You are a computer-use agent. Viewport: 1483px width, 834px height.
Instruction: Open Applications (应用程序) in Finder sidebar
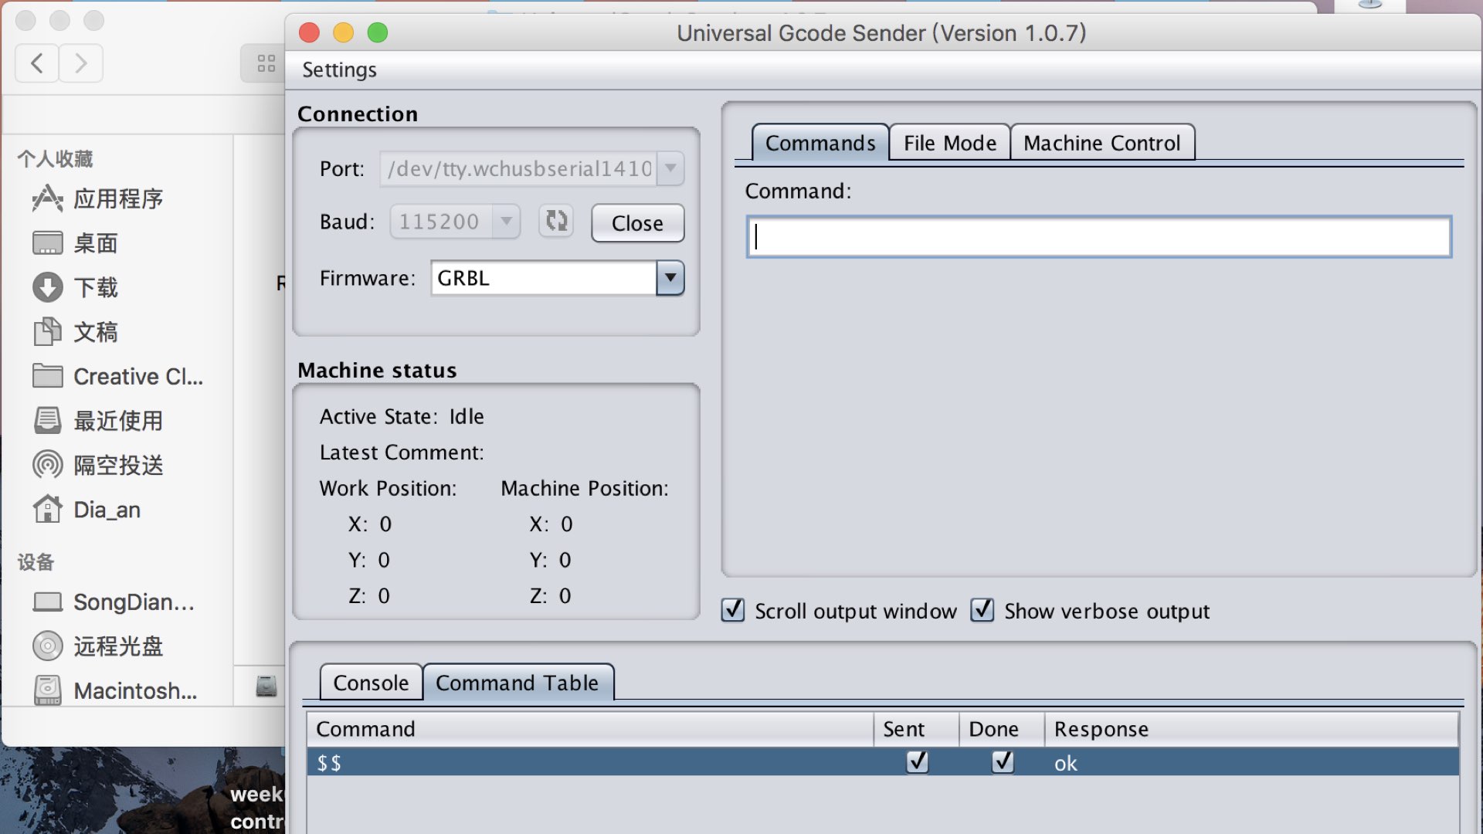[x=97, y=199]
